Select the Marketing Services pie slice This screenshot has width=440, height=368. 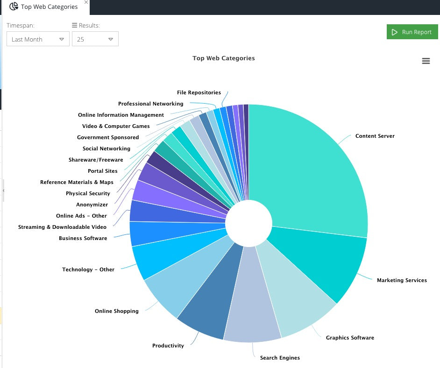click(x=322, y=262)
